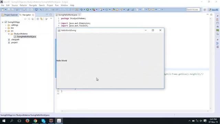Open the Run dropdown arrow

[x=90, y=10]
